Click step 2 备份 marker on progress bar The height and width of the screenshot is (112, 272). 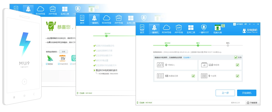198,45
